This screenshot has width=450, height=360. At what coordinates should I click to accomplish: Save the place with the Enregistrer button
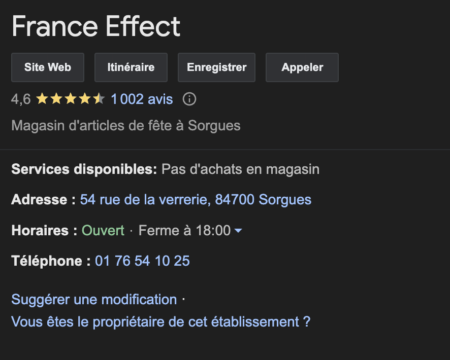tap(216, 67)
